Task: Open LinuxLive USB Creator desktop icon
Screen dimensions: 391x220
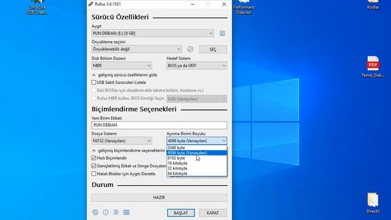Action: tap(37, 7)
